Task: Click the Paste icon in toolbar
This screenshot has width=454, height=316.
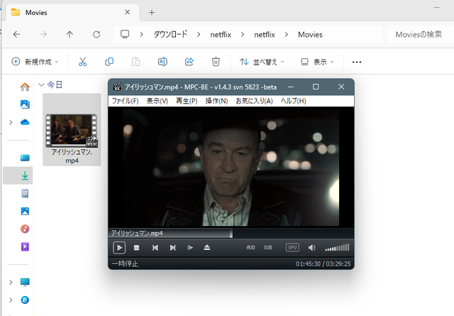Action: [x=135, y=62]
